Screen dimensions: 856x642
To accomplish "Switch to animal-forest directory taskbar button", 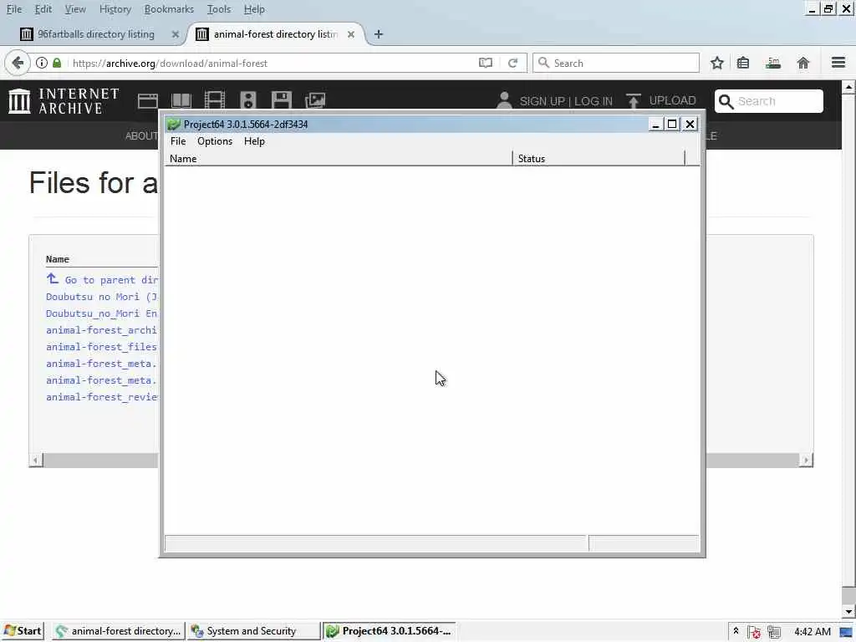I will pyautogui.click(x=119, y=631).
